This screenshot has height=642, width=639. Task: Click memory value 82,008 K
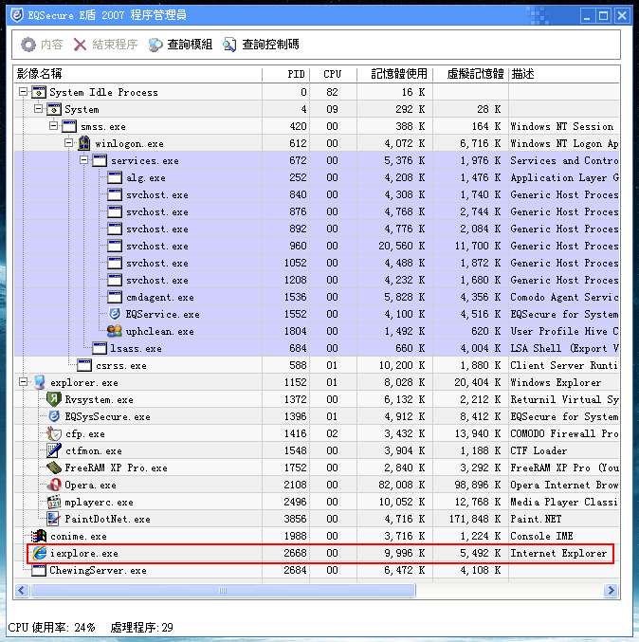tap(402, 485)
